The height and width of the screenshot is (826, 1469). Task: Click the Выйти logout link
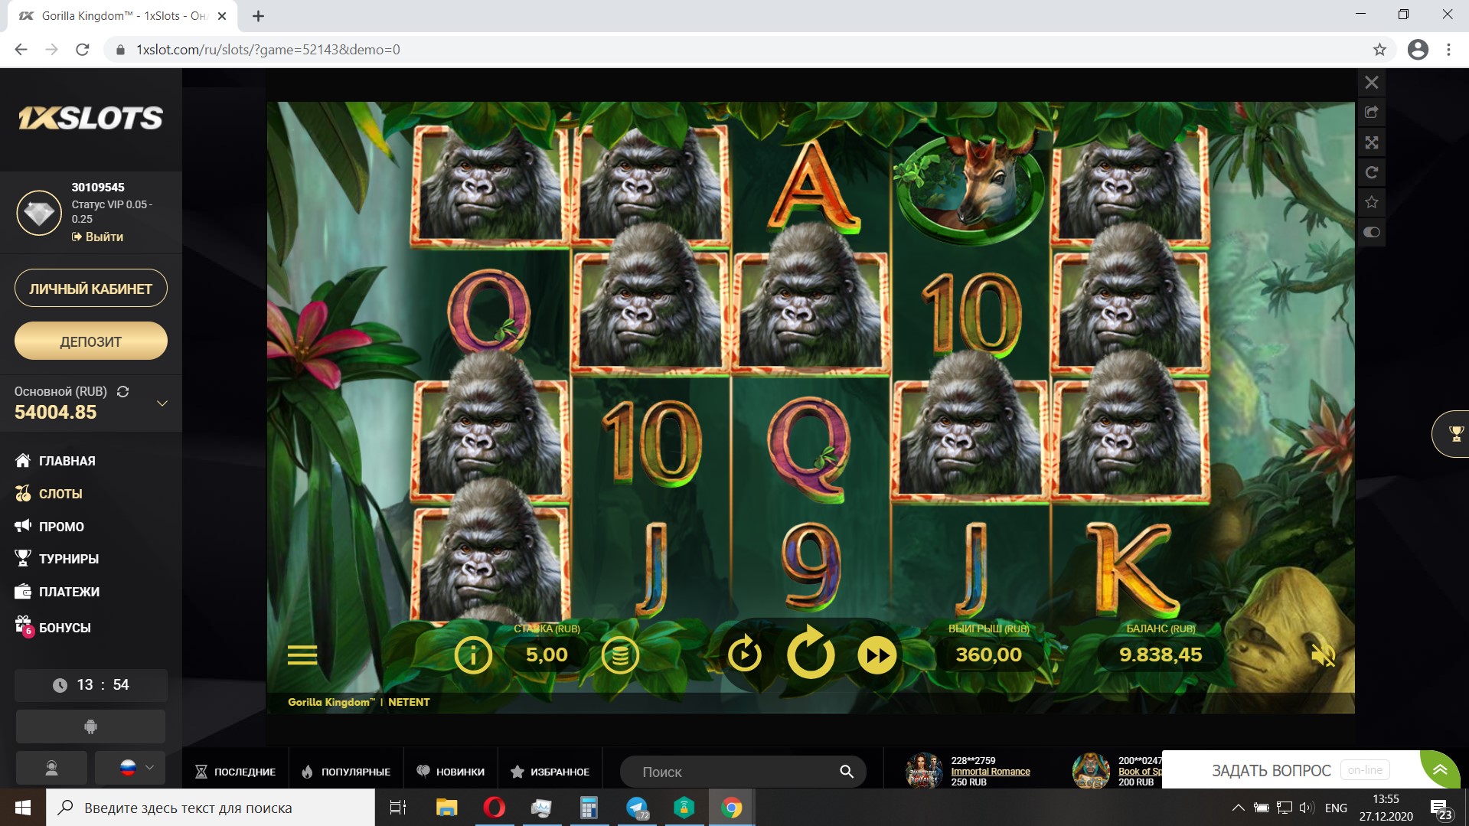click(x=98, y=237)
